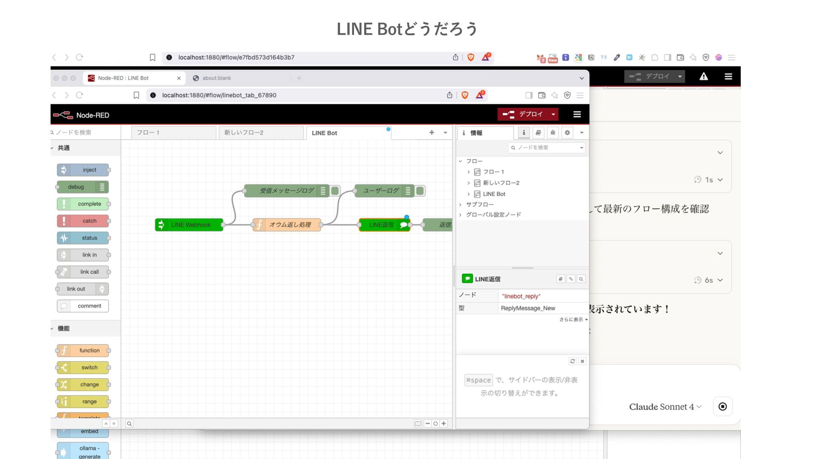Expand the 新しいフロー2 tree item

pyautogui.click(x=469, y=183)
